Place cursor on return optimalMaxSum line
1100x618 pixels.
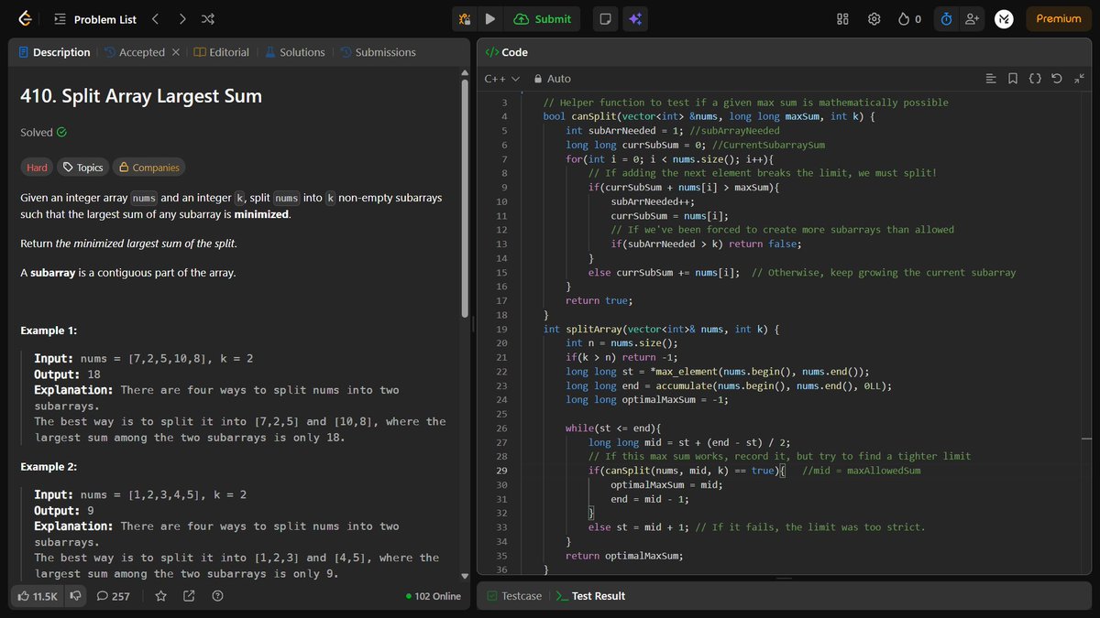tap(624, 556)
